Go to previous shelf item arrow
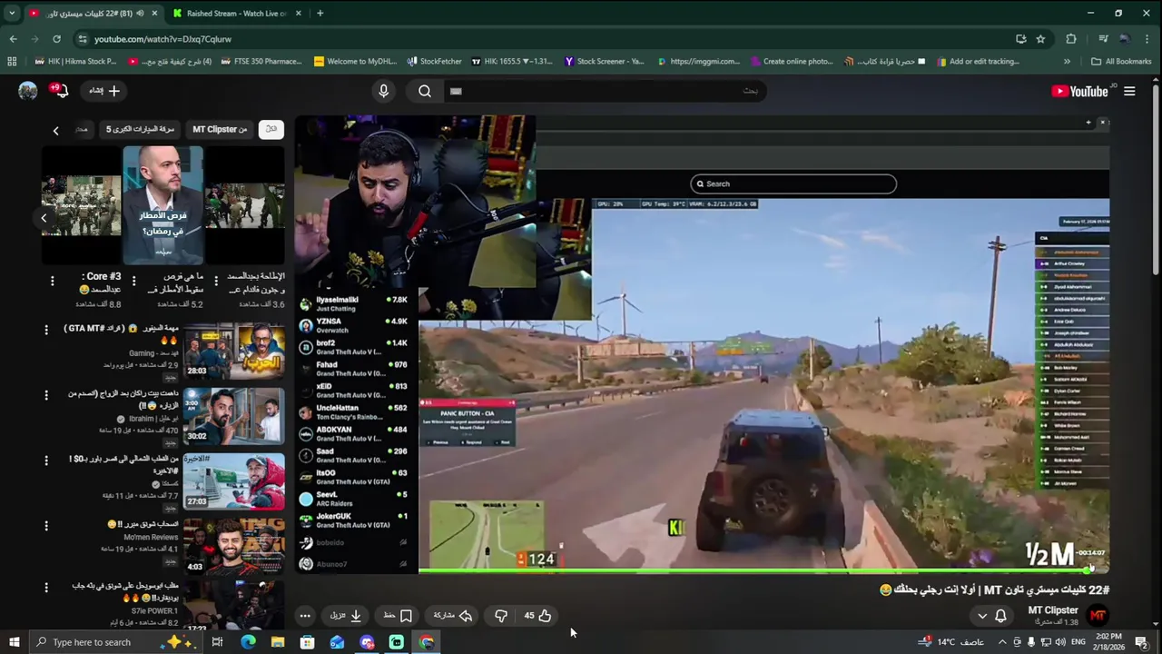This screenshot has height=654, width=1162. coord(44,218)
